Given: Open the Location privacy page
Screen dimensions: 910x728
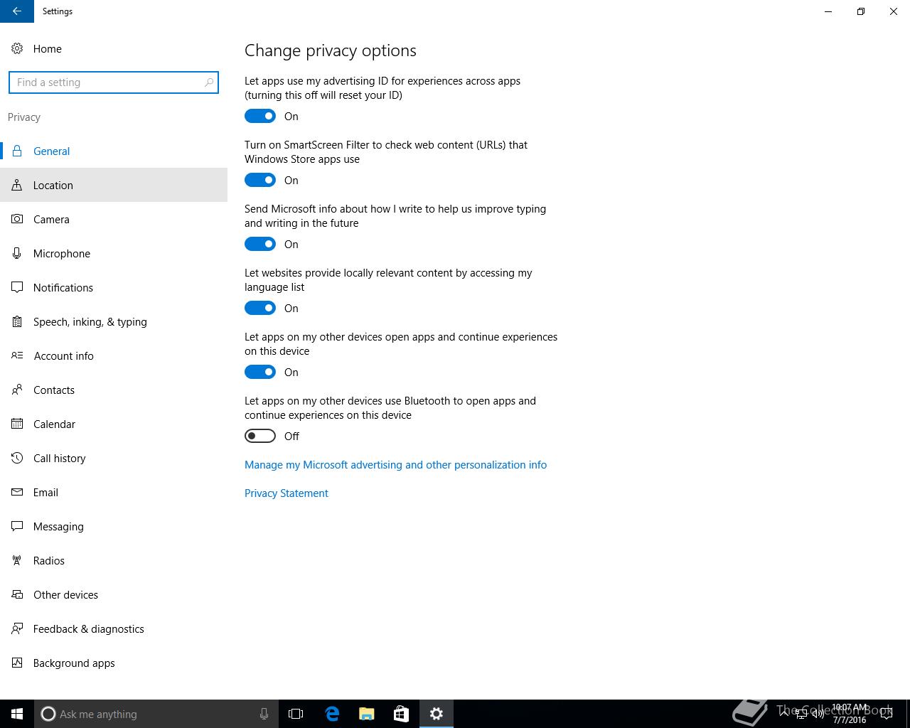Looking at the screenshot, I should tap(114, 185).
